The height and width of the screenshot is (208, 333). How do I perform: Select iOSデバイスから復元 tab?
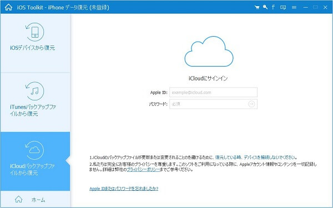(35, 43)
